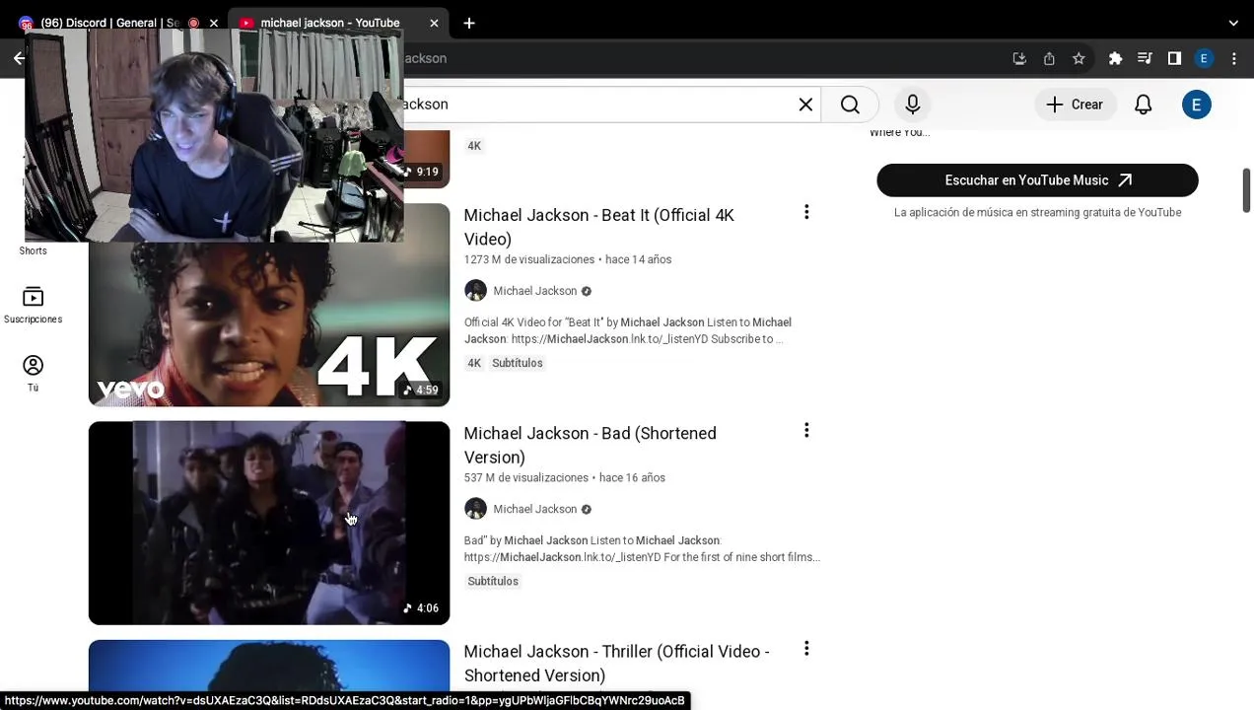1254x710 pixels.
Task: Open Michael Jackson channel under Beat It
Action: pos(534,291)
